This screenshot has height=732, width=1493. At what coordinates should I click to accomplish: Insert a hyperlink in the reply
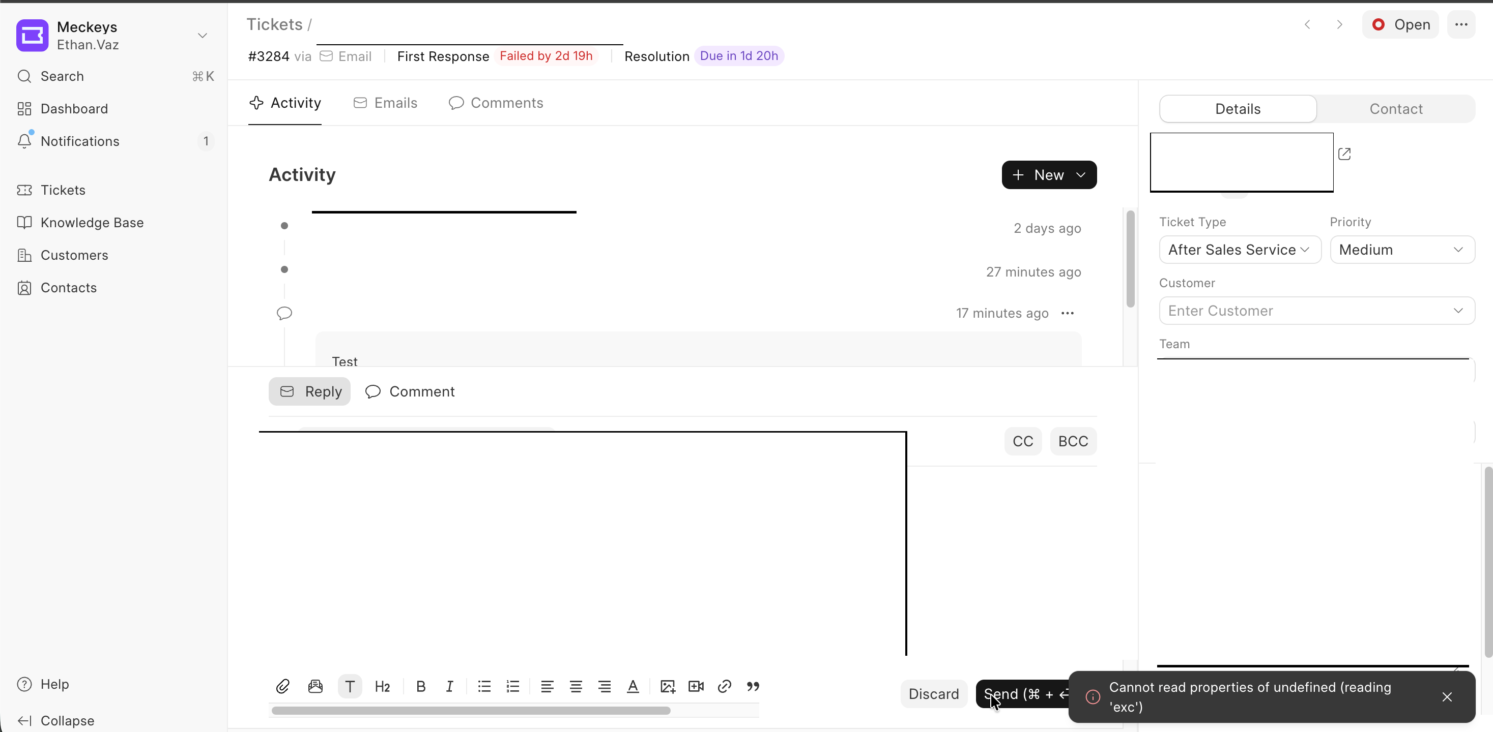725,686
